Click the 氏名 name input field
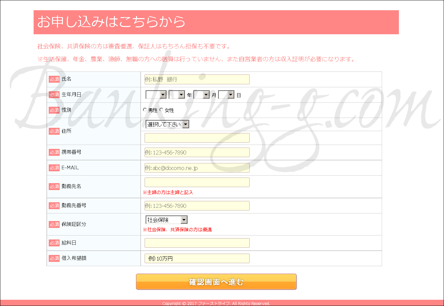 197,79
